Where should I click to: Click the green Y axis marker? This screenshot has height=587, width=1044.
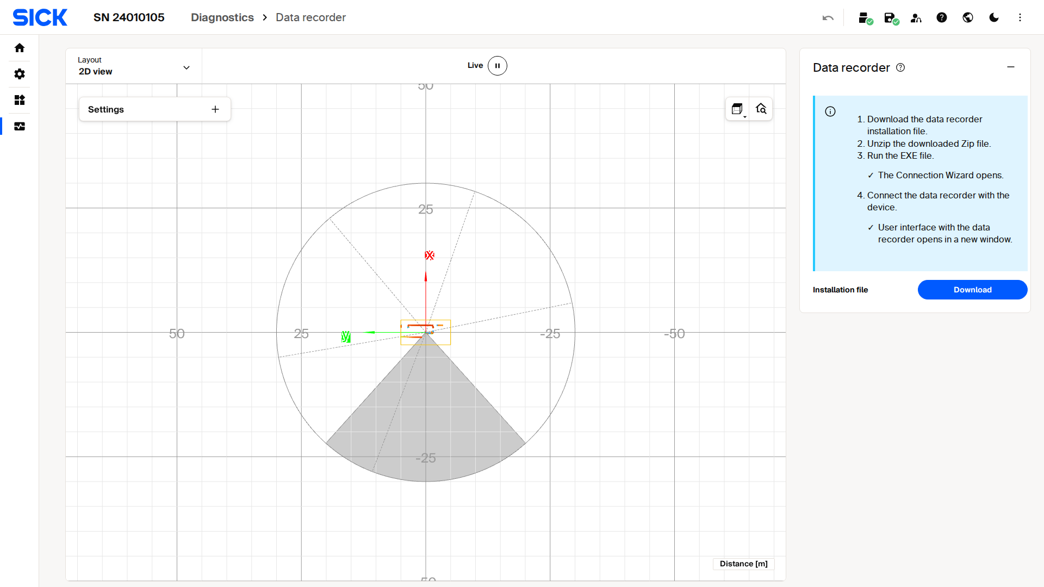pos(346,337)
